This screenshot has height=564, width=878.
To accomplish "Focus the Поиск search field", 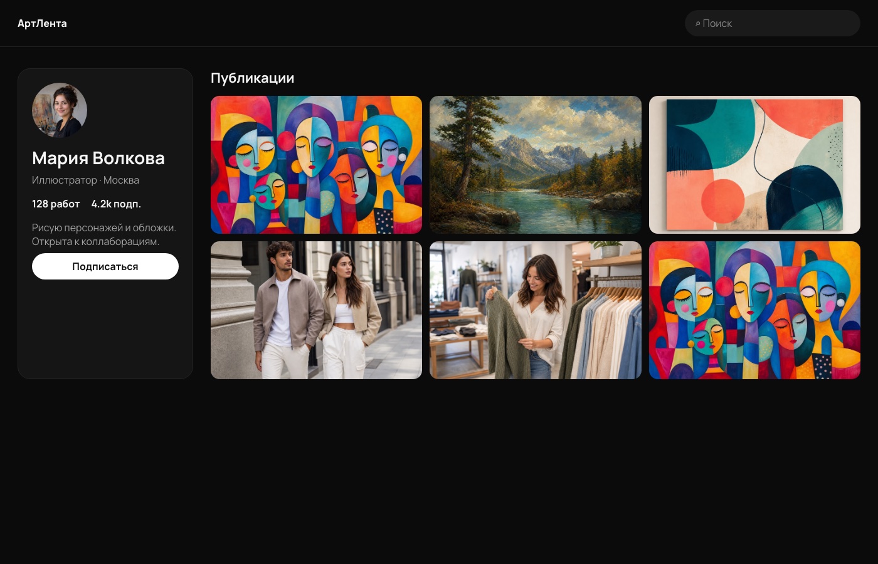I will pos(773,23).
